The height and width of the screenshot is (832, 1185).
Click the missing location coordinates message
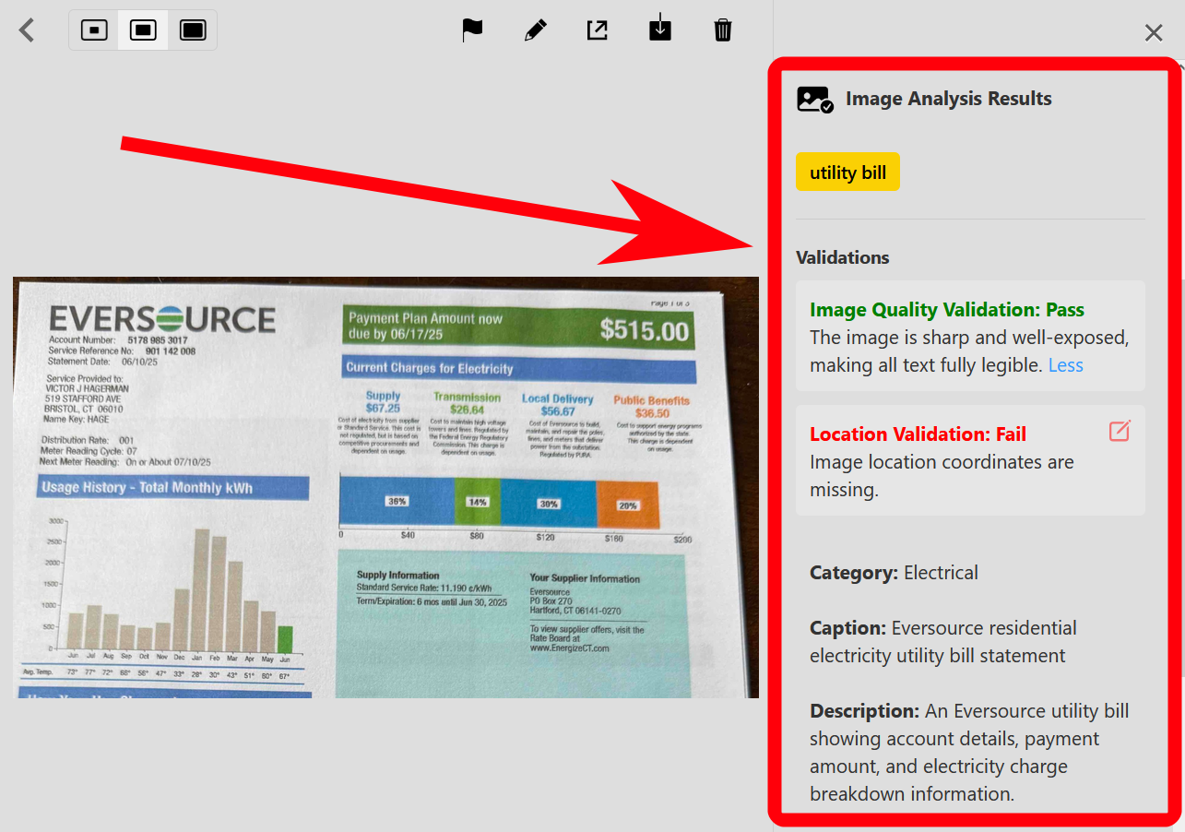click(x=942, y=476)
